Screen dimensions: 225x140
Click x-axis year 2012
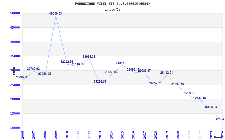[89, 135]
